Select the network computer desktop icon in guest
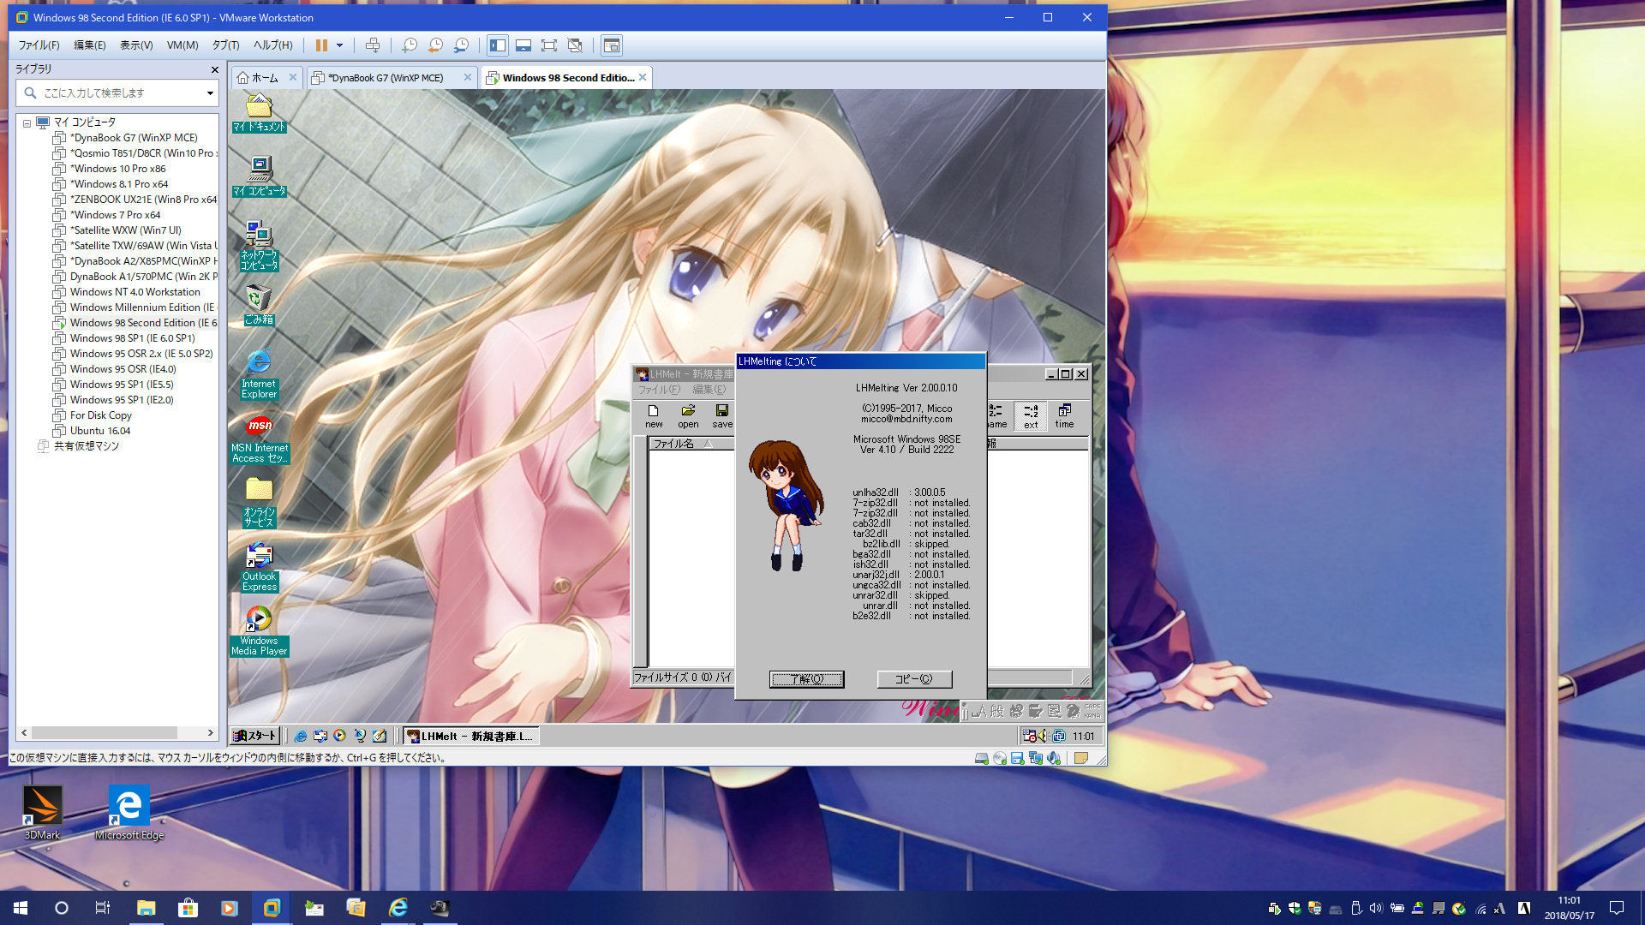The image size is (1645, 925). (x=259, y=246)
